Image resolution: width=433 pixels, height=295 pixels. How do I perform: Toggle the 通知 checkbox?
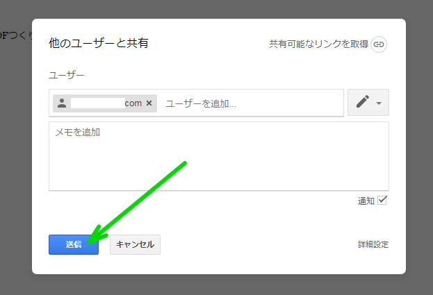coord(382,201)
